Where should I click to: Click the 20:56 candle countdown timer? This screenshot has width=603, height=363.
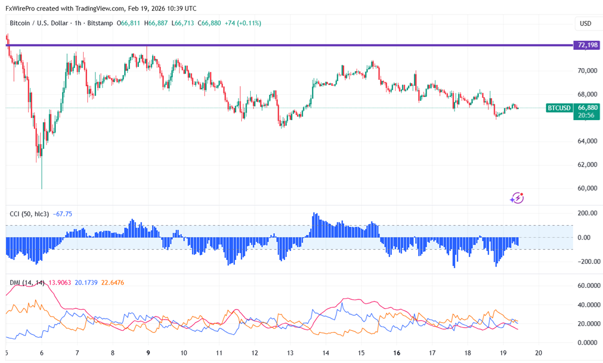[x=586, y=115]
